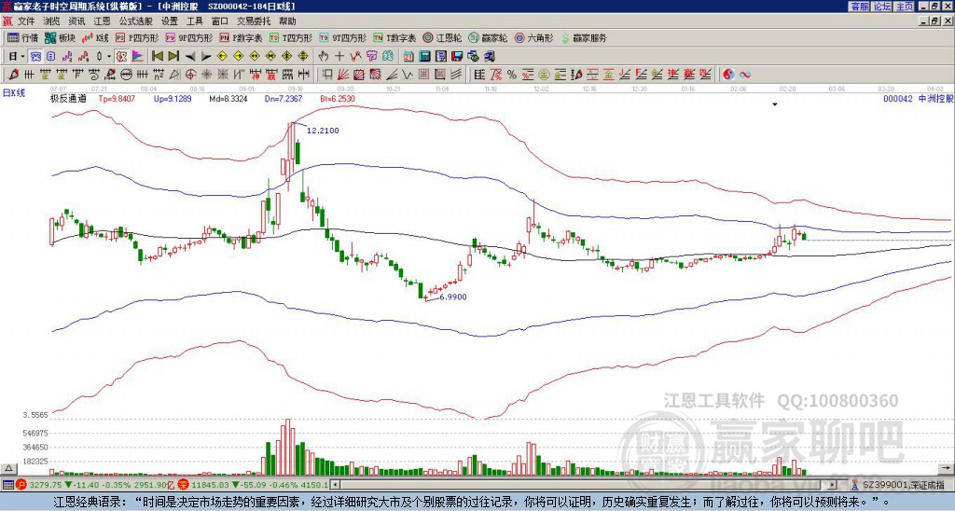The image size is (955, 511).
Task: Open the T数字表 tool
Action: tap(394, 37)
